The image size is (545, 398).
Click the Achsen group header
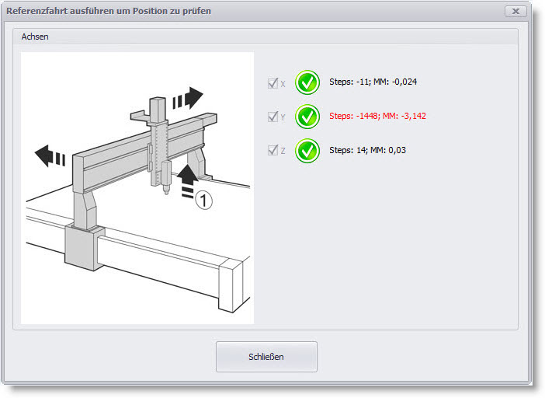(35, 37)
